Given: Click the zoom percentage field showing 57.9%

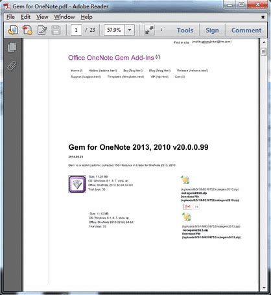Looking at the screenshot, I should (x=114, y=30).
